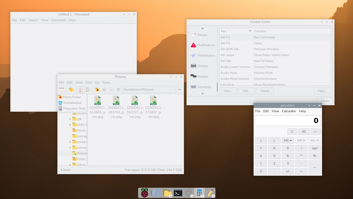
Task: Click the galculator display field
Action: (x=288, y=121)
